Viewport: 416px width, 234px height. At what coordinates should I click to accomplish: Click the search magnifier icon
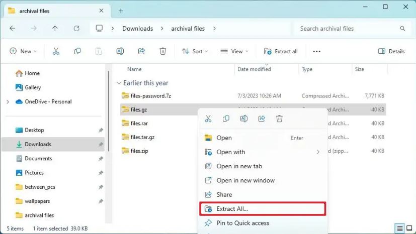402,28
